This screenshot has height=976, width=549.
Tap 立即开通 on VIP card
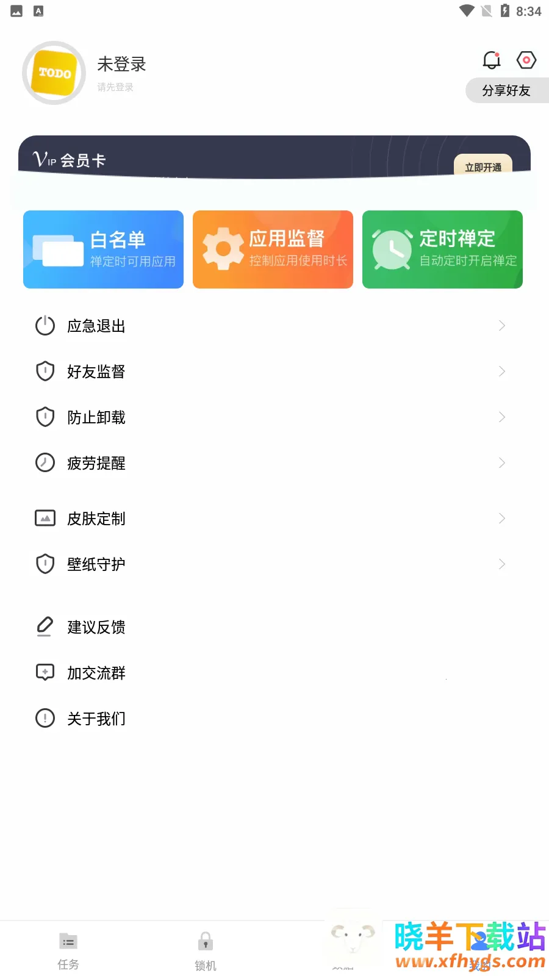[x=483, y=167]
